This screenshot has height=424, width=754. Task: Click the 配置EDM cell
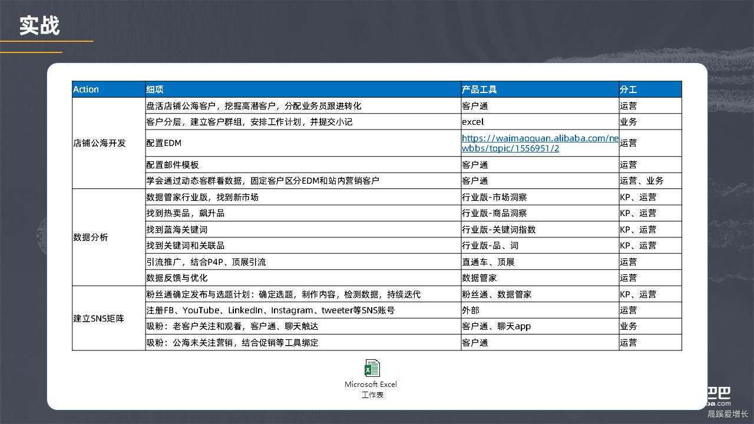tap(303, 143)
